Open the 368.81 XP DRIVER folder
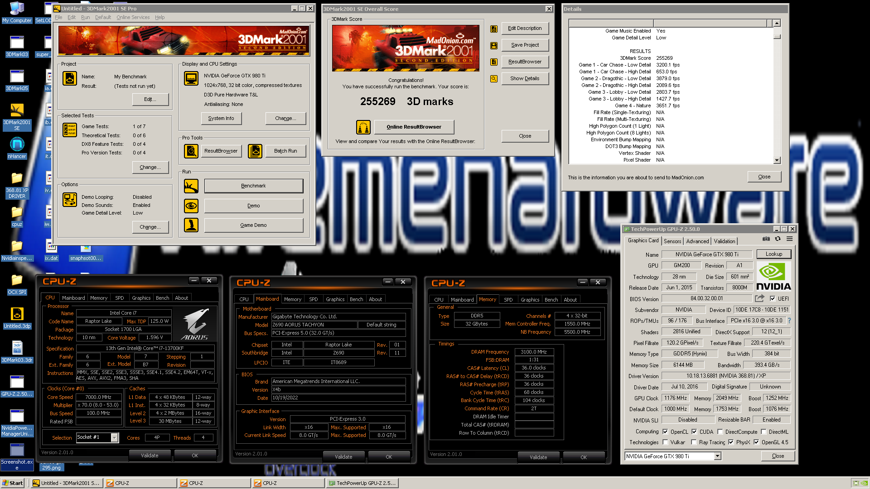Screen dimensions: 870x489 (x=17, y=186)
